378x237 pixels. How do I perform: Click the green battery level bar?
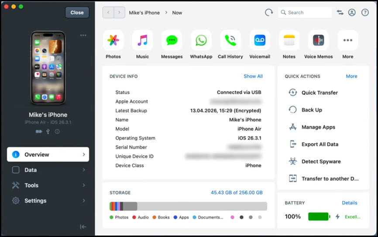pyautogui.click(x=319, y=217)
